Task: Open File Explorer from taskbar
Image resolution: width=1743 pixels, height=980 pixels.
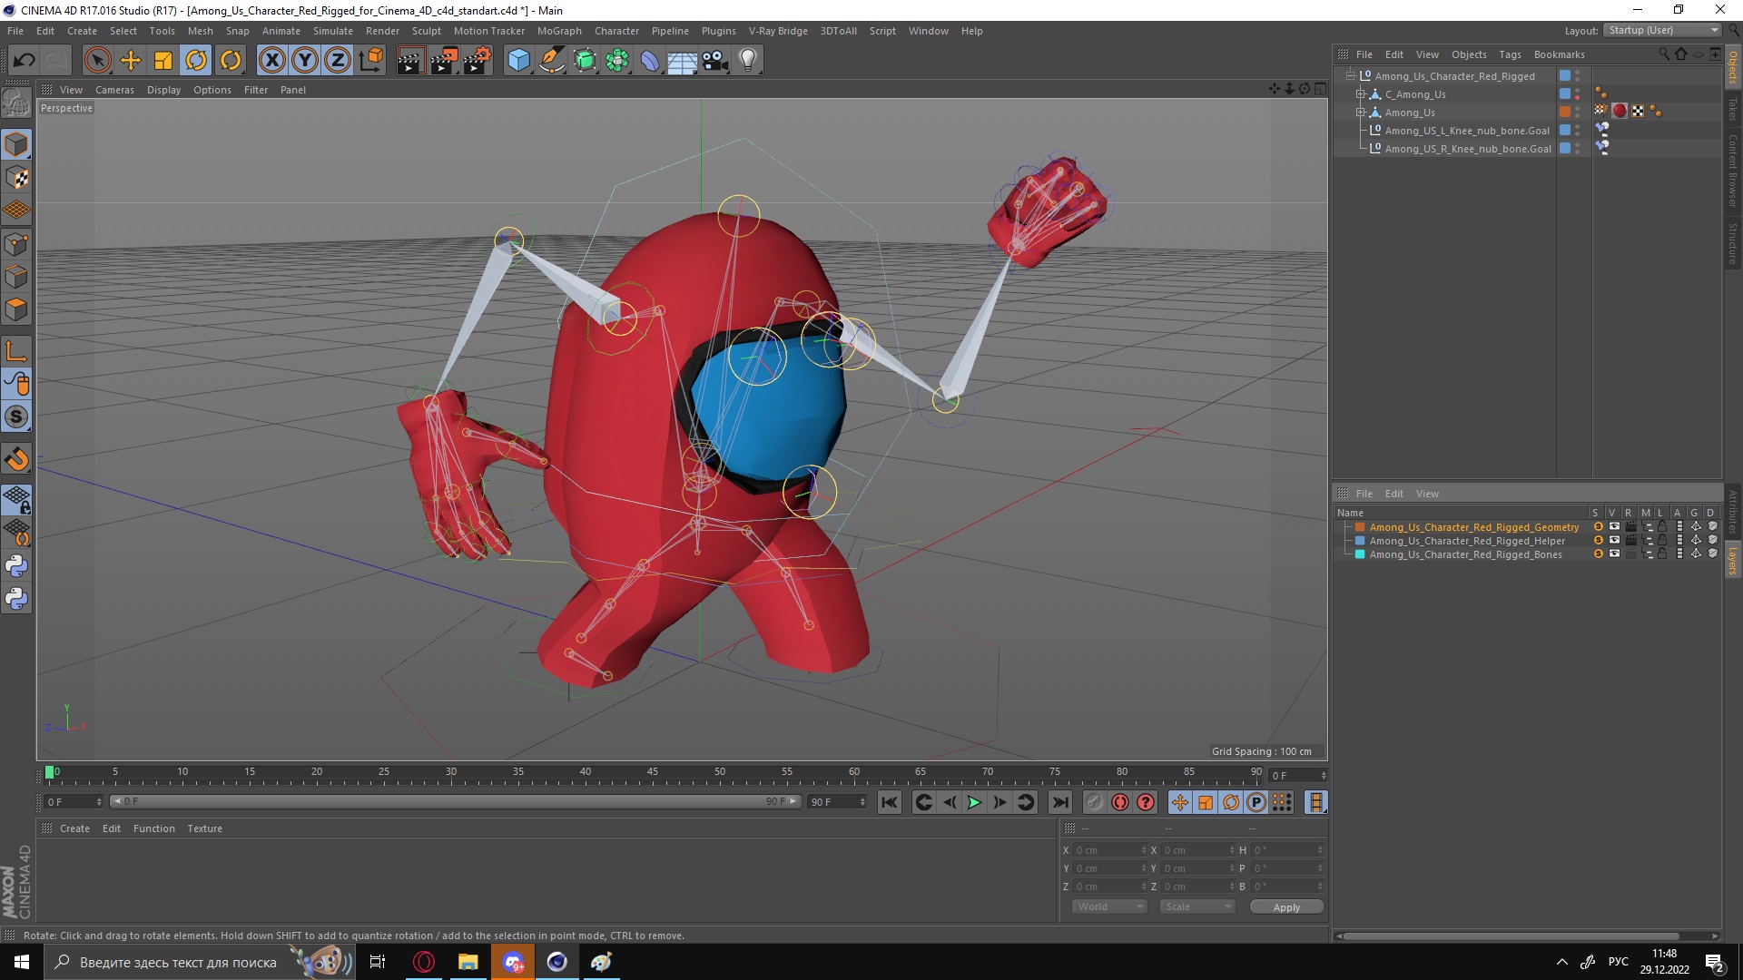Action: (x=468, y=962)
